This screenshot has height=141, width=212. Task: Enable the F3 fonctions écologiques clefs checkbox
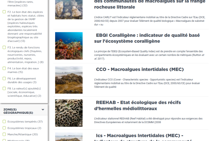4,47
